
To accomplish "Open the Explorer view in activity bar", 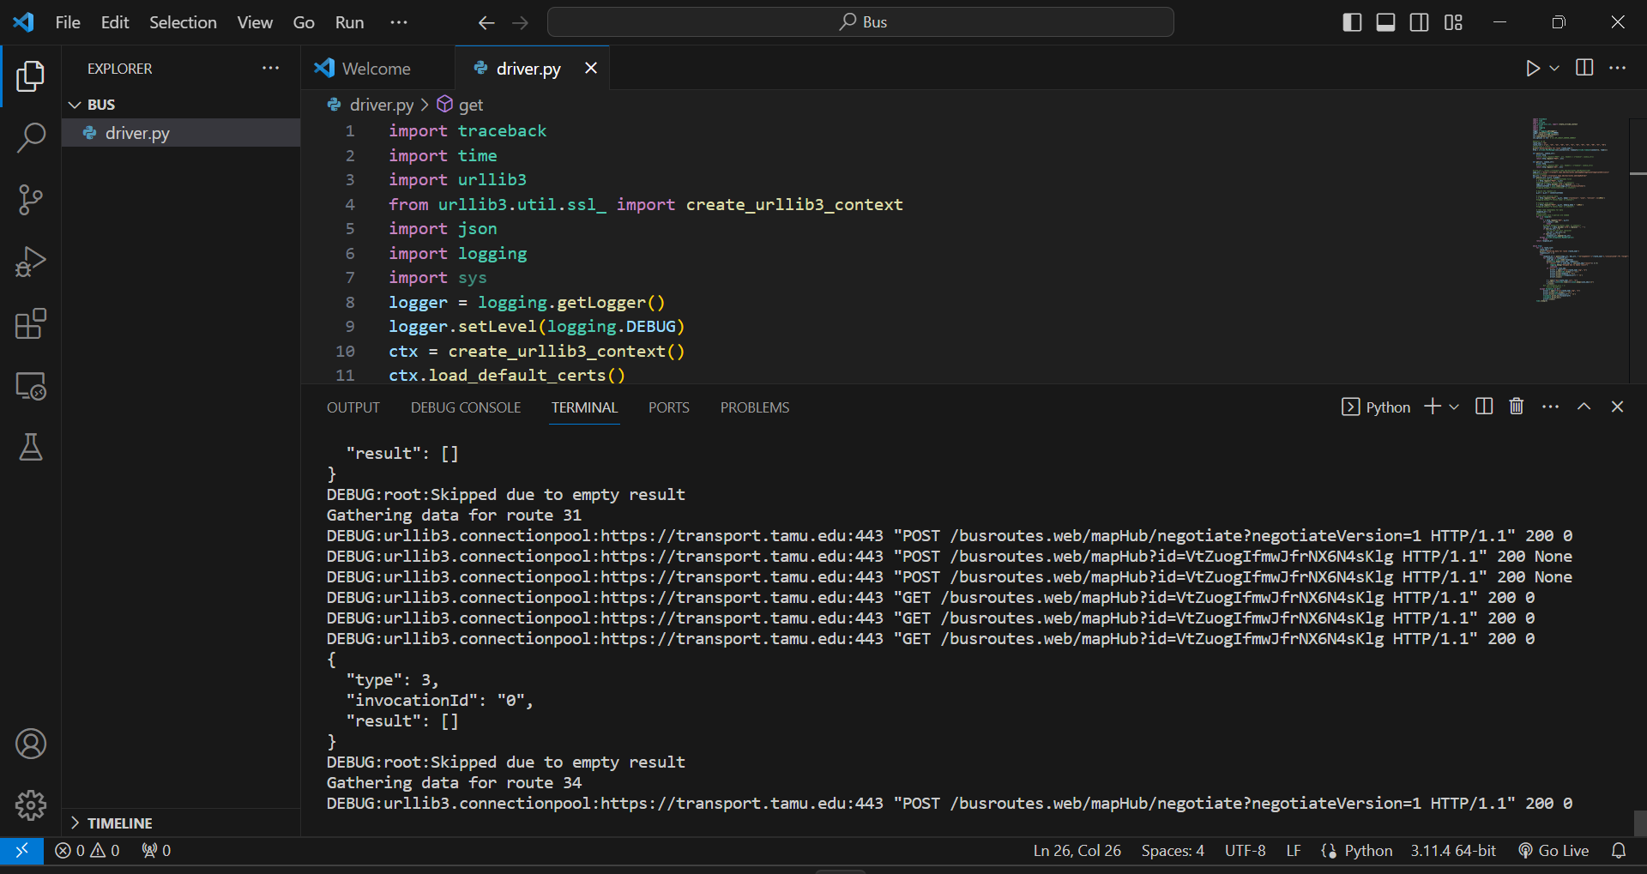I will coord(31,75).
